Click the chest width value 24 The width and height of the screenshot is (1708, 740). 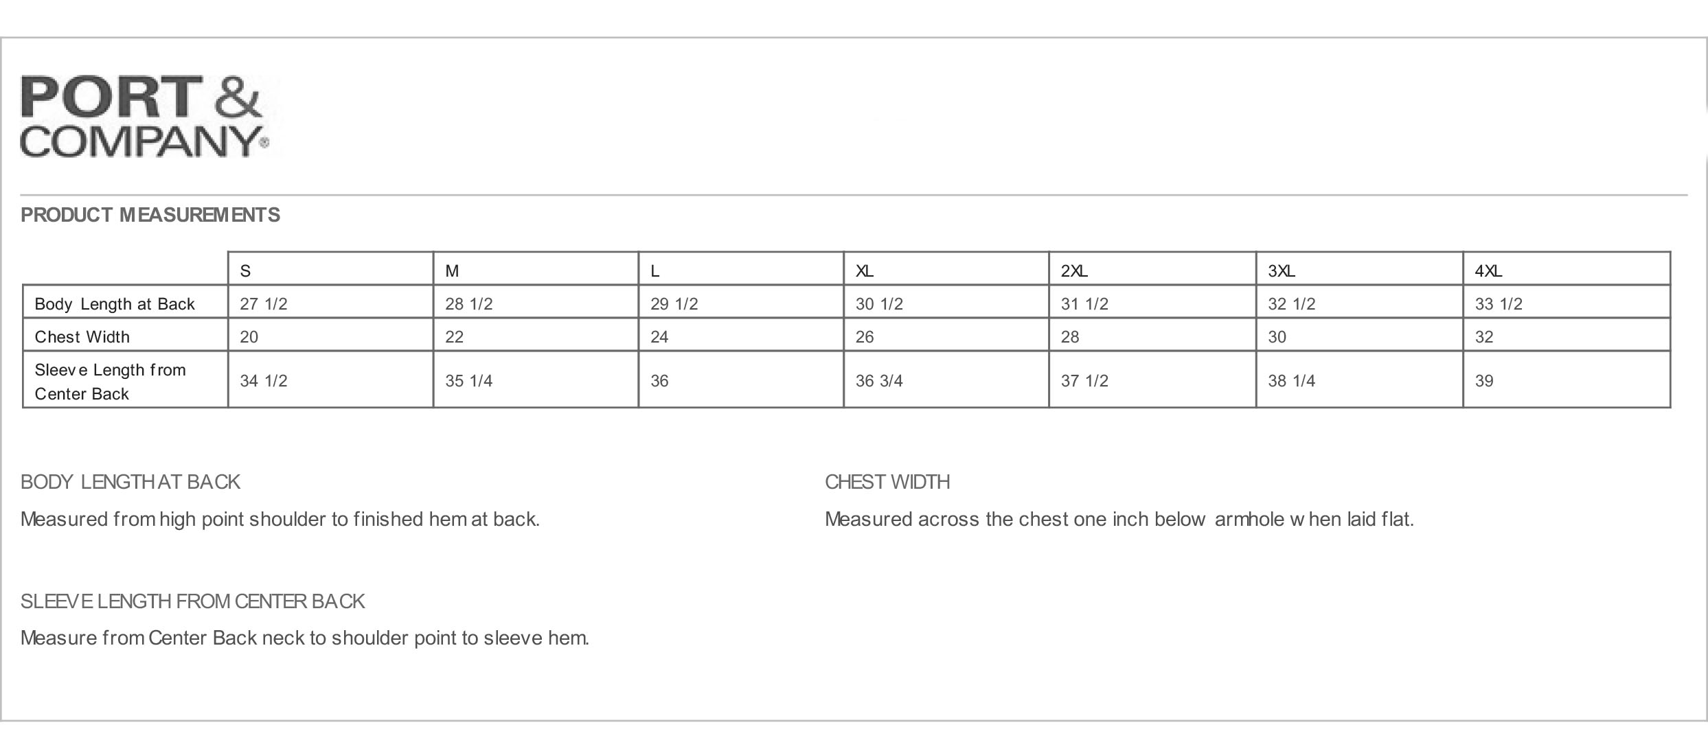pos(659,337)
